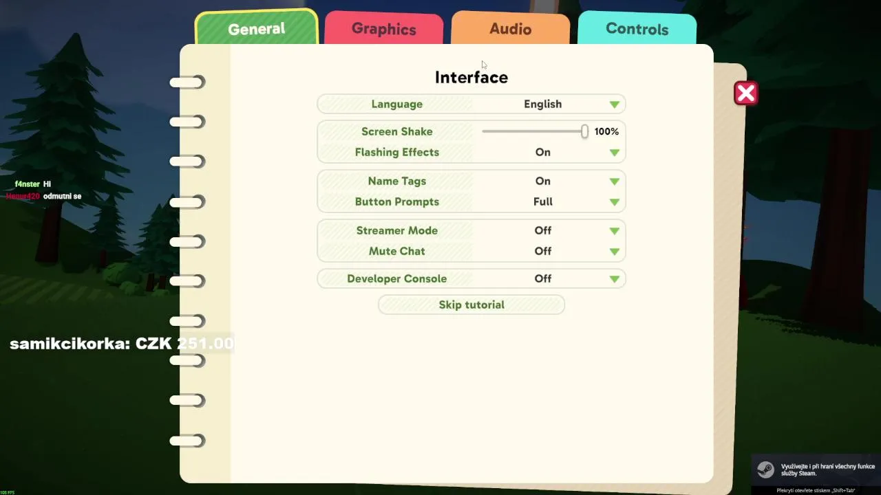Click the 100% Screen Shake value
This screenshot has width=881, height=495.
pyautogui.click(x=606, y=131)
